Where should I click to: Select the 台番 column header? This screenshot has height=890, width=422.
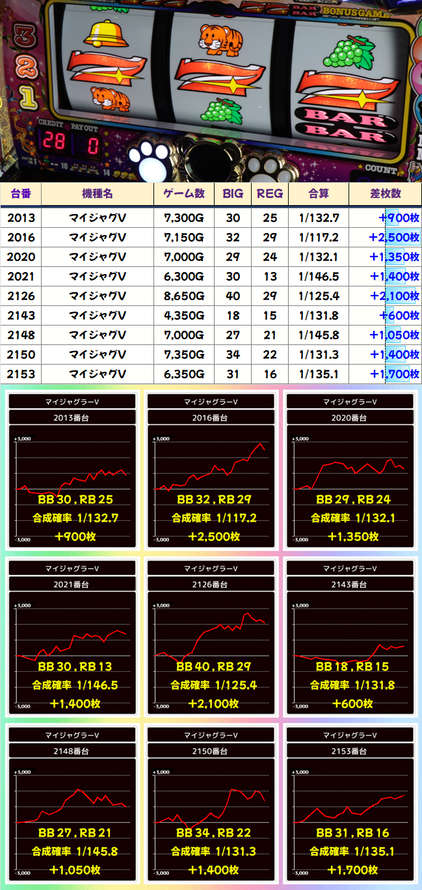(x=21, y=193)
